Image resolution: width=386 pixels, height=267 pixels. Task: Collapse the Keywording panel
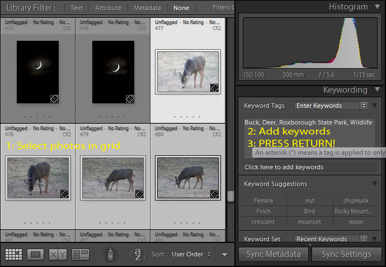pyautogui.click(x=377, y=89)
